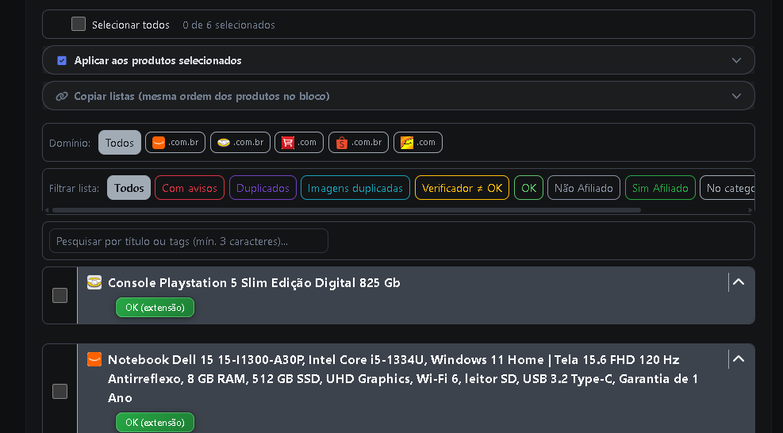
Task: Expand the Copiar listas section chevron
Action: [736, 96]
